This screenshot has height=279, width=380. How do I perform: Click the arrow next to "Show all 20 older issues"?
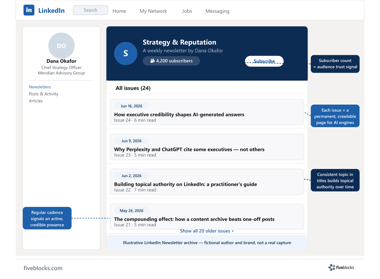tap(233, 231)
